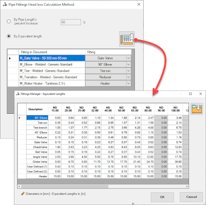Maximize the Fittings Manager window

pos(191,94)
